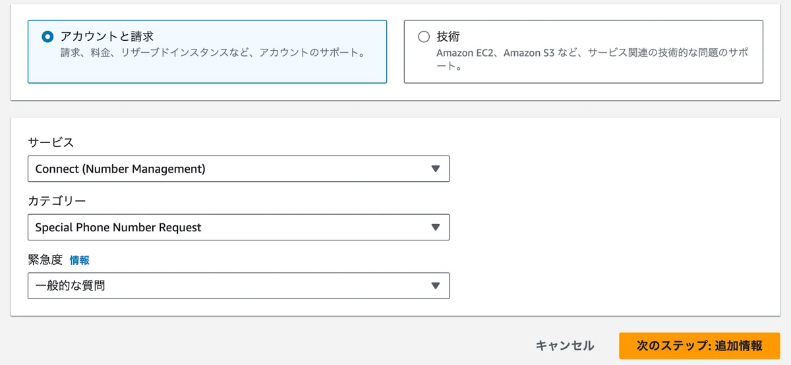
Task: Click the arrow icon on the 緊急度 dropdown
Action: coord(435,286)
